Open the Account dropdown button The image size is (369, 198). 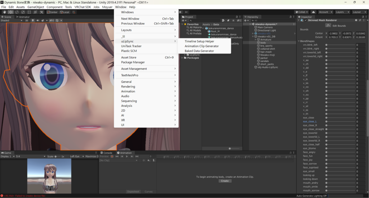(325, 12)
